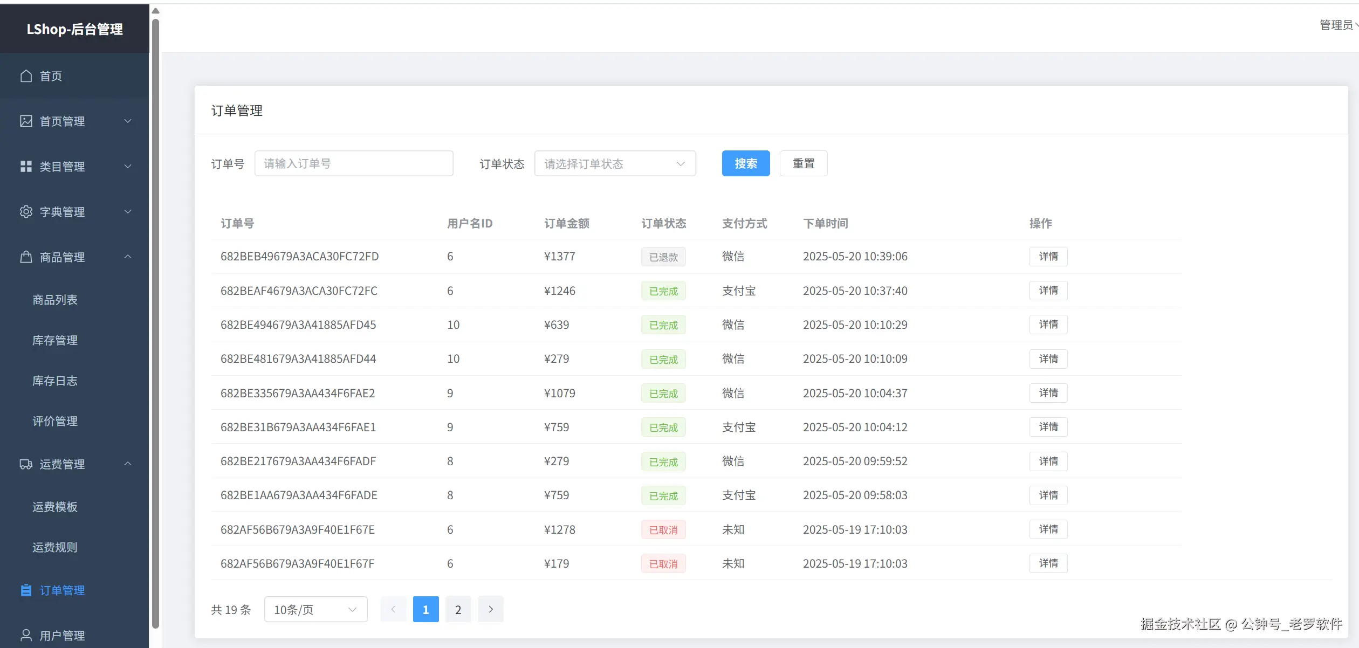Click the gear icon for 字典管理
Viewport: 1359px width, 648px height.
click(x=26, y=212)
